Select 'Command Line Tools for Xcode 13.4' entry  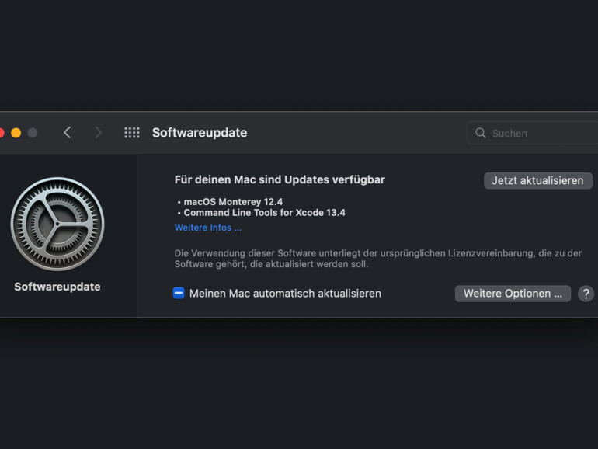[264, 212]
